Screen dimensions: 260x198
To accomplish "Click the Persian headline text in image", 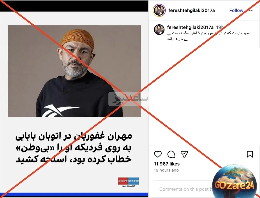I will click(x=74, y=148).
